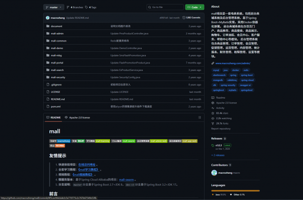Open the document folder
The width and height of the screenshot is (303, 200).
click(x=57, y=26)
